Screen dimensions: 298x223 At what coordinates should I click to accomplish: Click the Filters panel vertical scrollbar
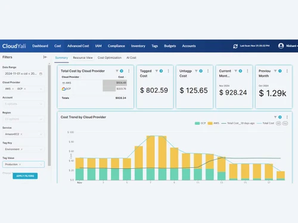click(x=49, y=115)
